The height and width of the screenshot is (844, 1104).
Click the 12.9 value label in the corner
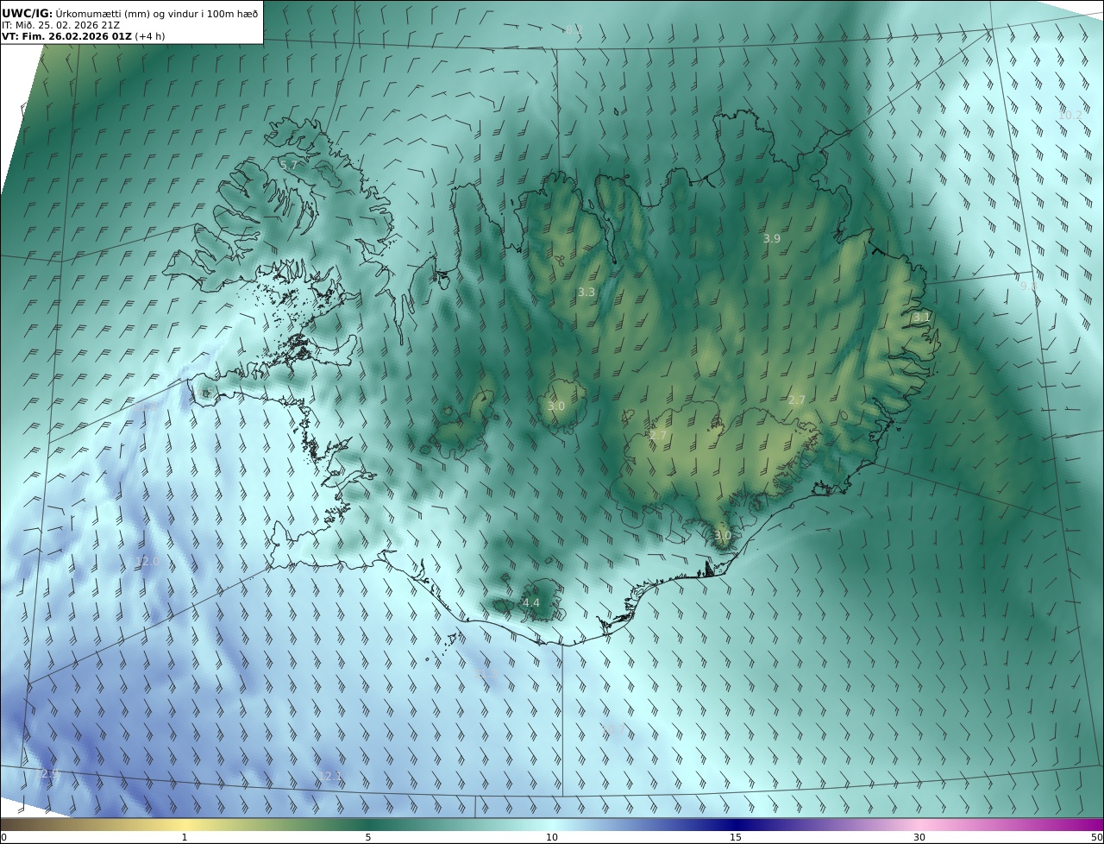pos(49,775)
